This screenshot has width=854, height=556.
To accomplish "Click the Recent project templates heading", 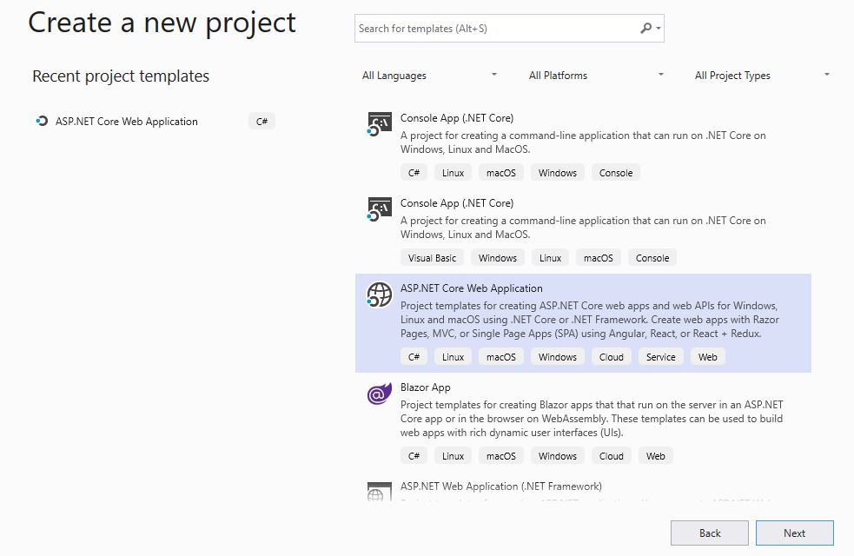I will coord(121,76).
